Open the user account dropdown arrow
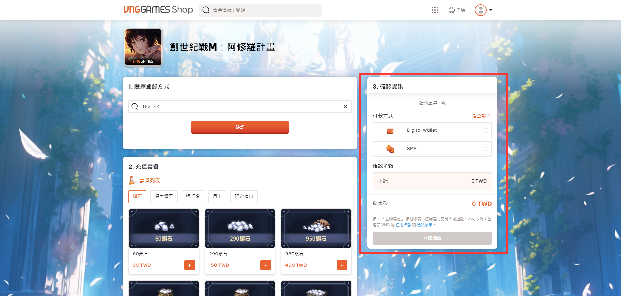Viewport: 621px width, 296px height. [x=491, y=10]
